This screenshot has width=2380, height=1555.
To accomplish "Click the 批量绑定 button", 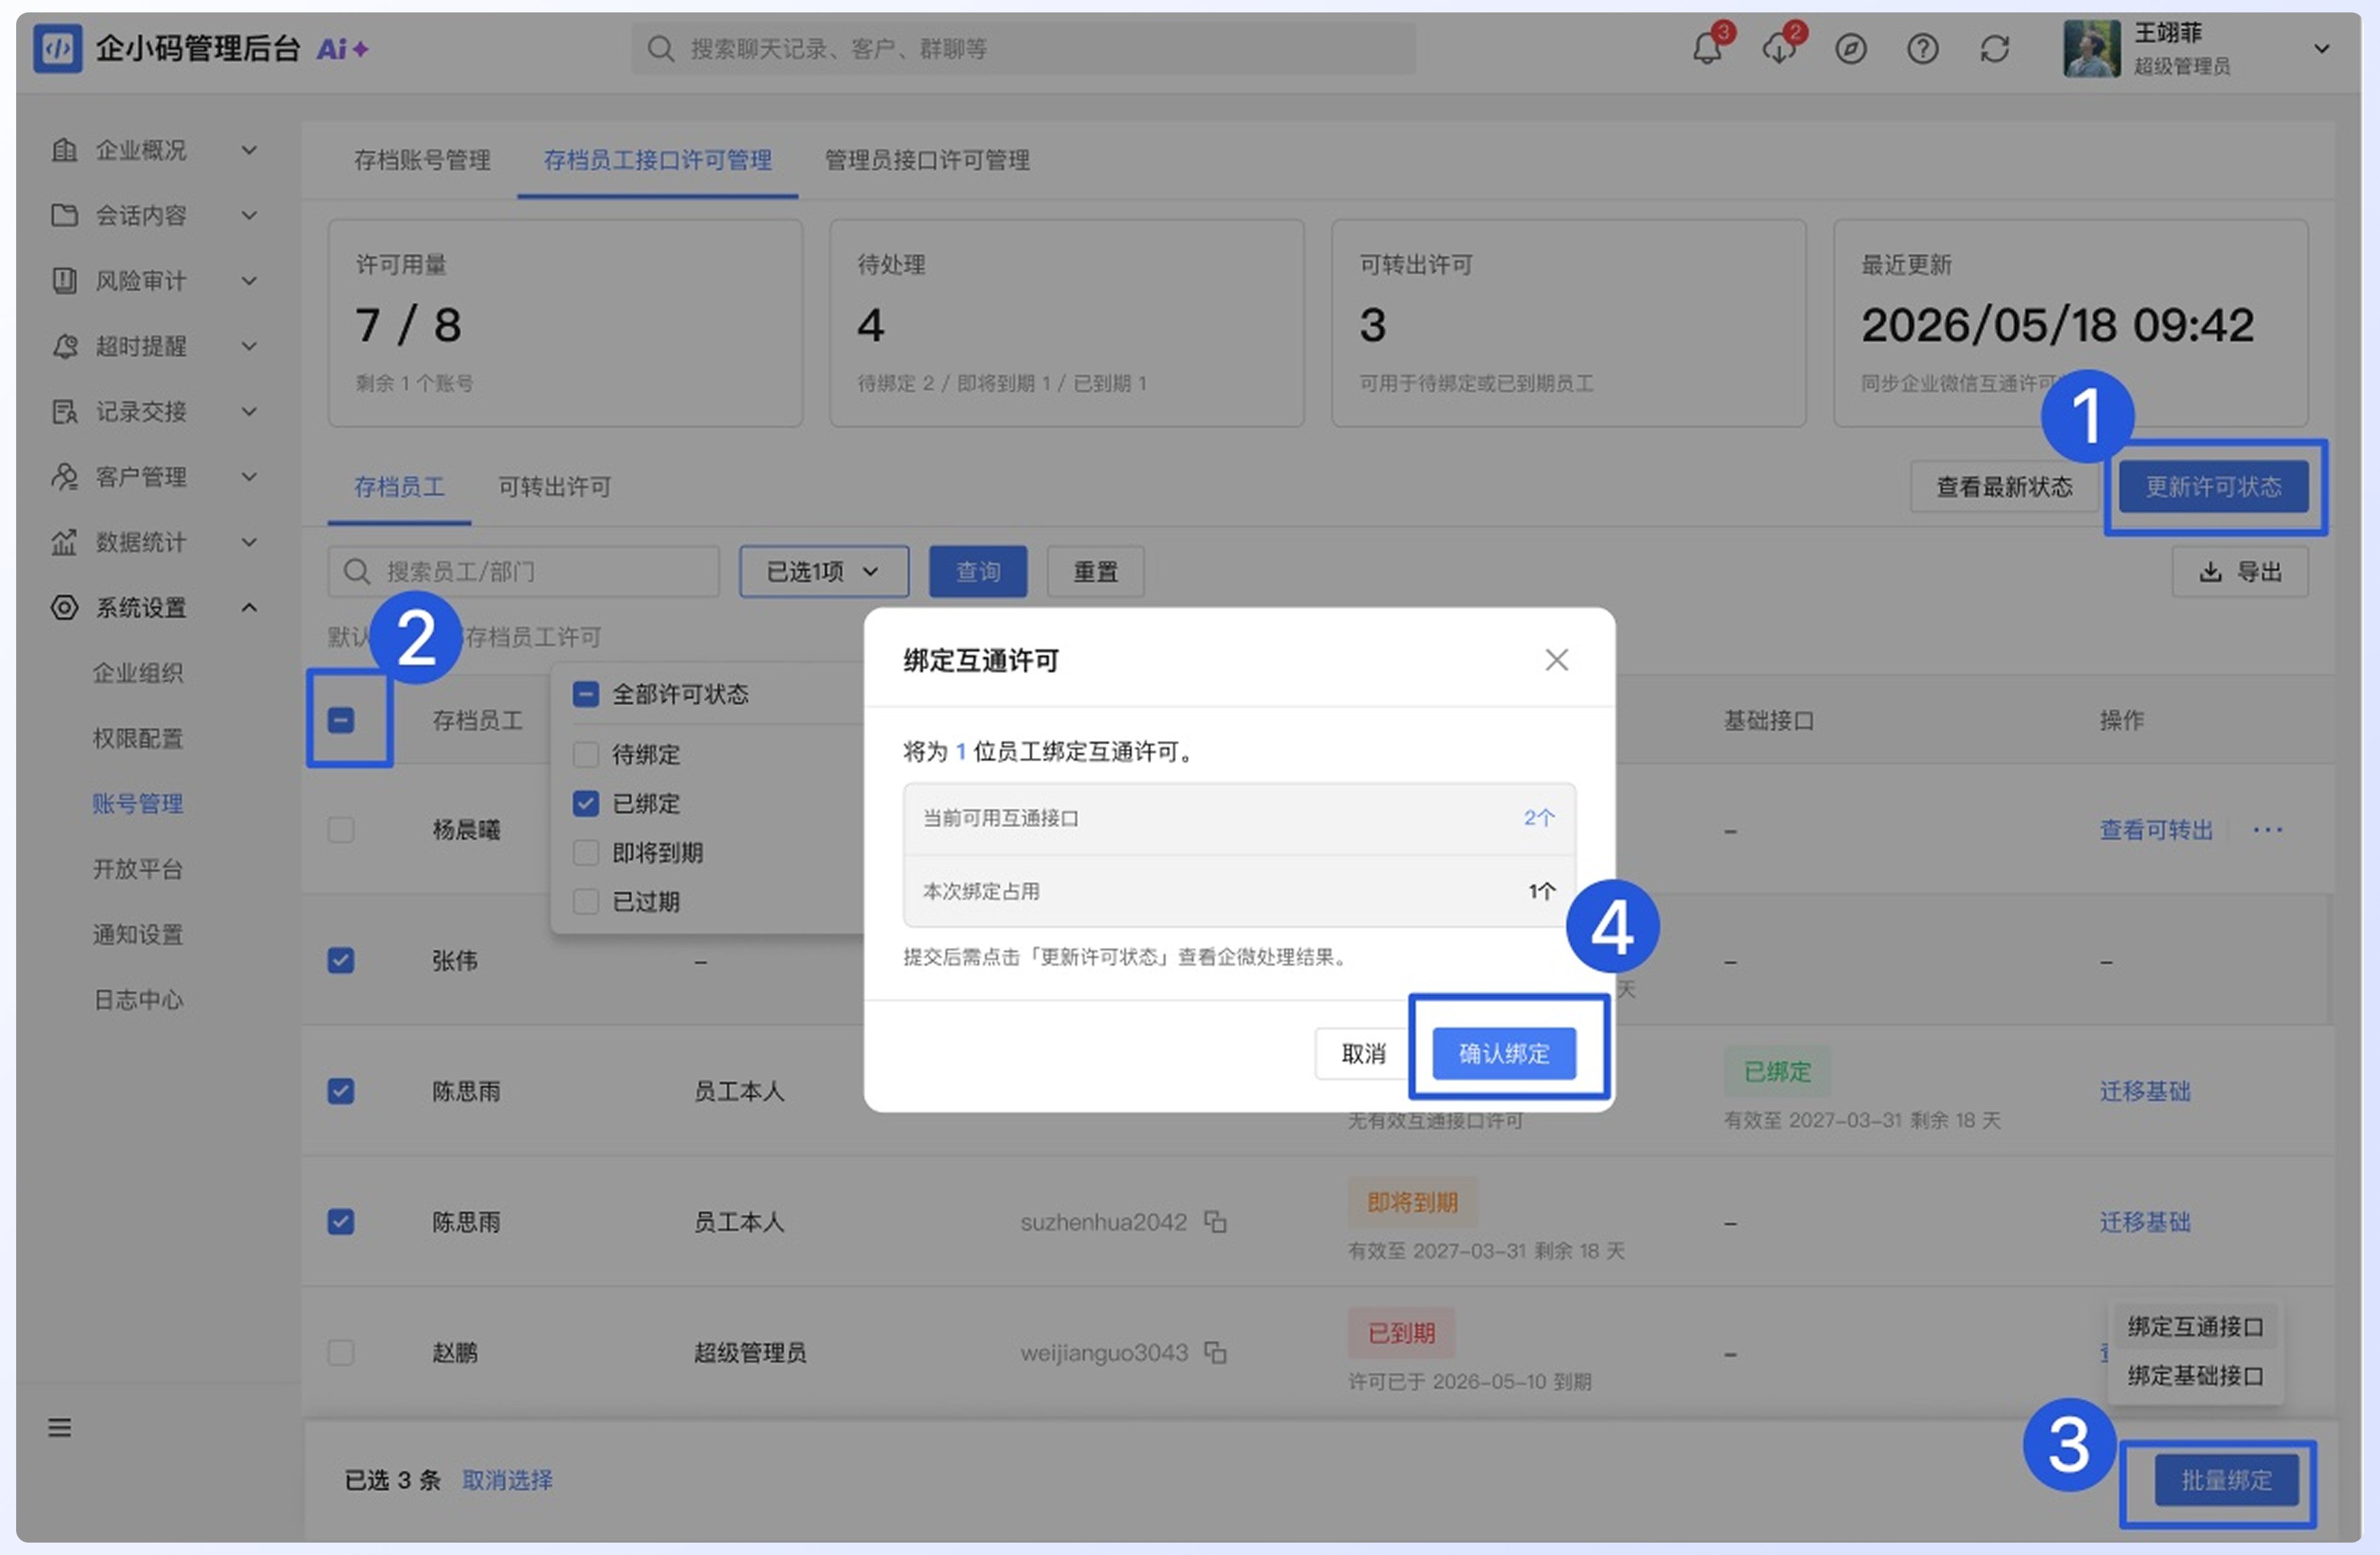I will point(2226,1480).
